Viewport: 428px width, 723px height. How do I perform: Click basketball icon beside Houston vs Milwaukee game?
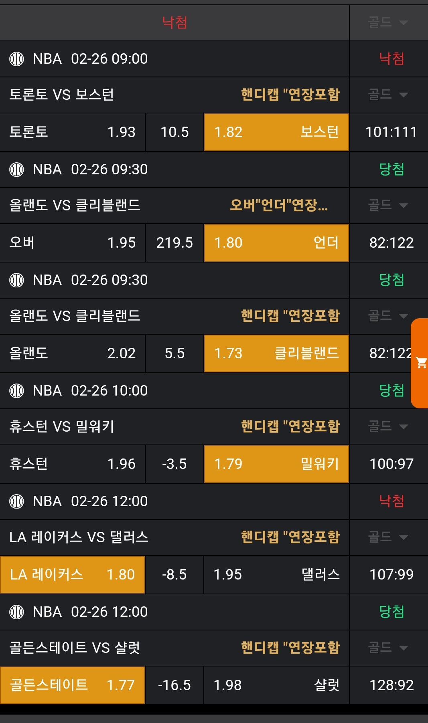coord(16,391)
